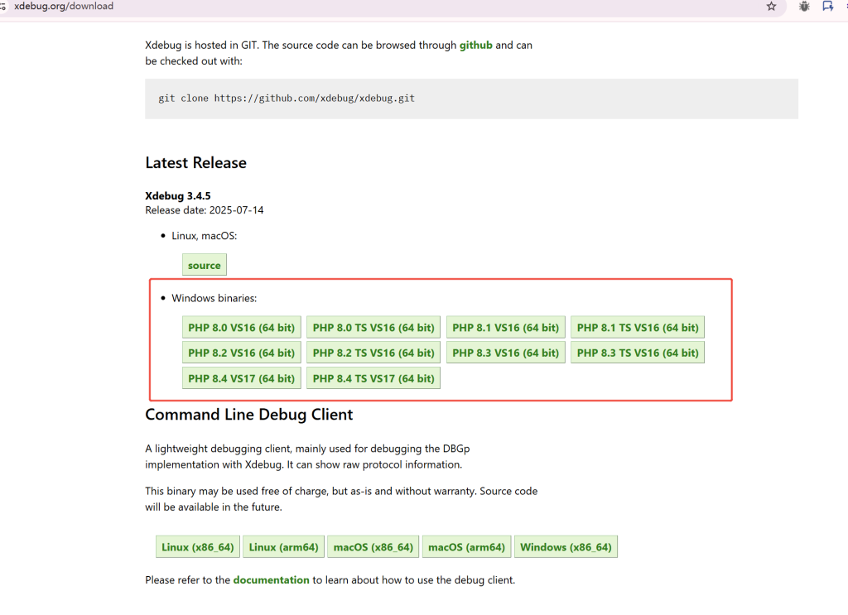Download PHP 8.0 TS VS16 (64 bit)
Image resolution: width=848 pixels, height=615 pixels.
pos(373,328)
